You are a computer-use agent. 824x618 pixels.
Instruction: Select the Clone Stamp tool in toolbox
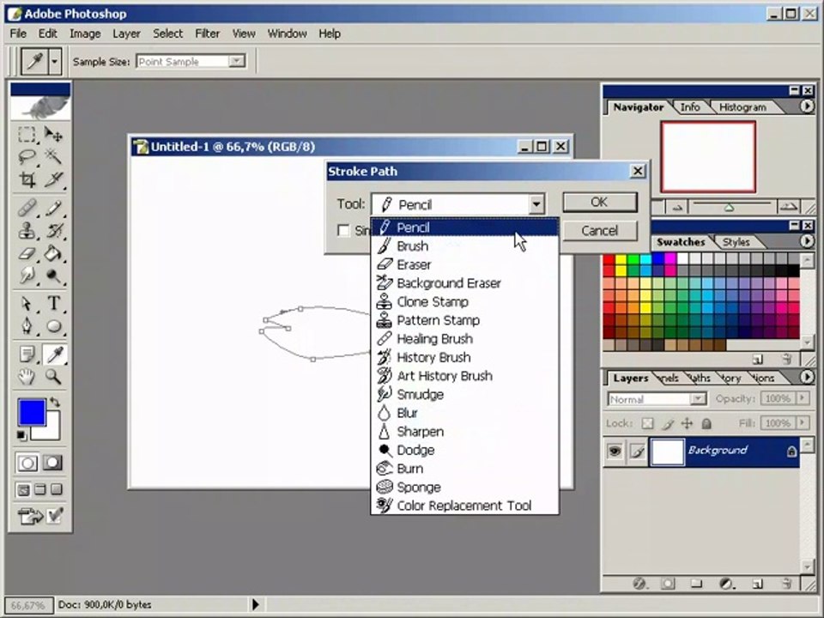(x=27, y=231)
